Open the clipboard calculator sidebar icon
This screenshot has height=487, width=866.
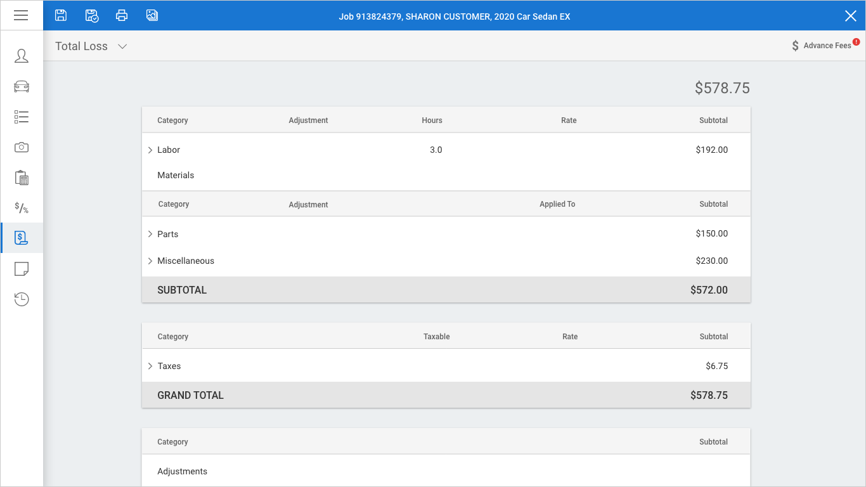tap(22, 178)
